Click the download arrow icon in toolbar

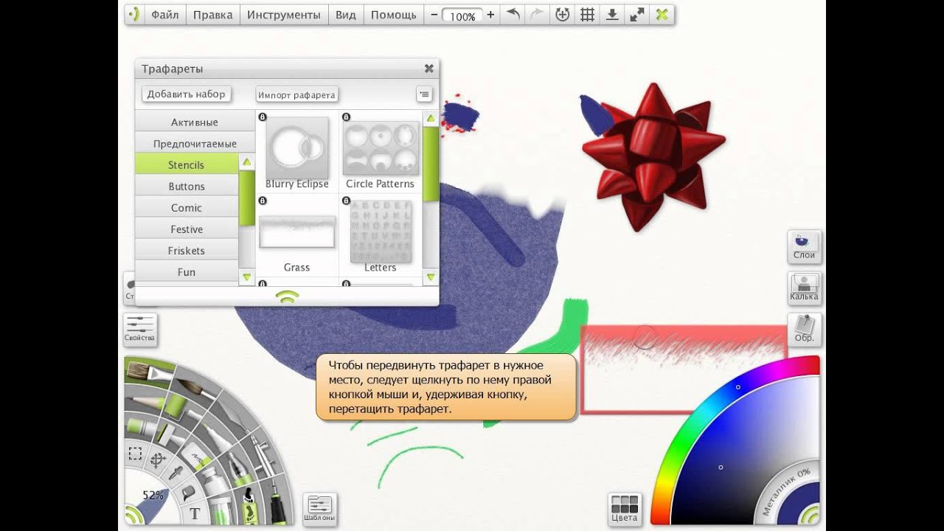[x=612, y=15]
